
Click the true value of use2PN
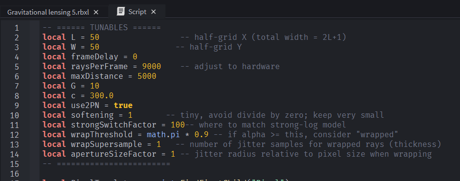(123, 105)
